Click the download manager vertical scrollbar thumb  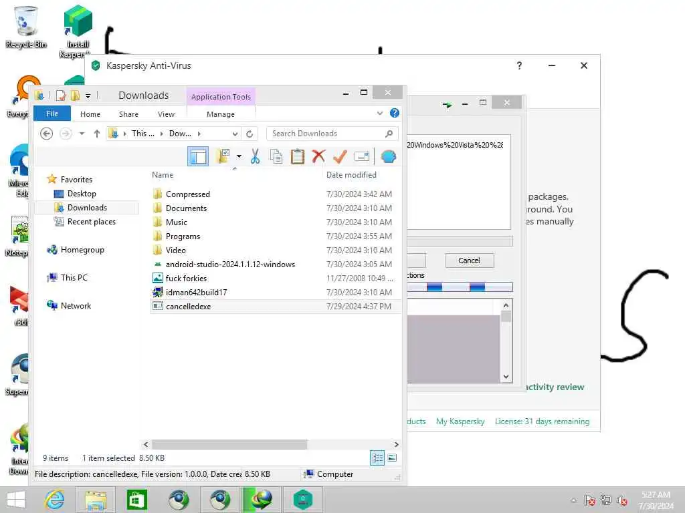tap(506, 317)
